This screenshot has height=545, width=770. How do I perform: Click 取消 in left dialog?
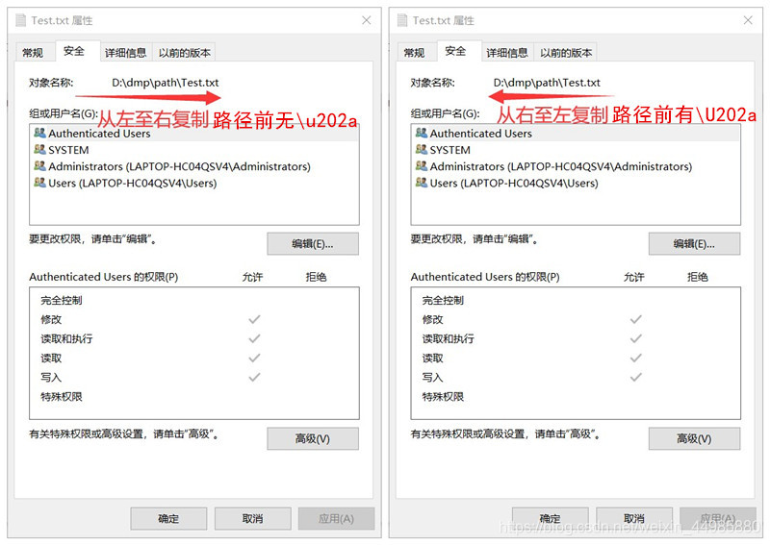(252, 518)
